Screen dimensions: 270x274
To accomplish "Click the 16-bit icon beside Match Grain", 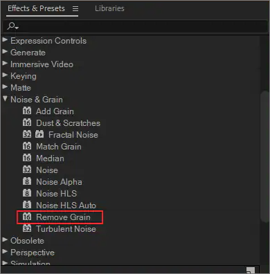I will click(x=27, y=146).
